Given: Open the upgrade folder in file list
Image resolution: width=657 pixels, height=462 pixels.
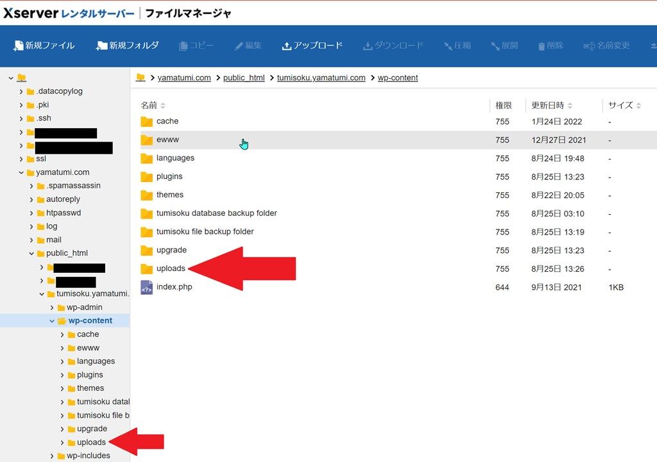Looking at the screenshot, I should 171,251.
